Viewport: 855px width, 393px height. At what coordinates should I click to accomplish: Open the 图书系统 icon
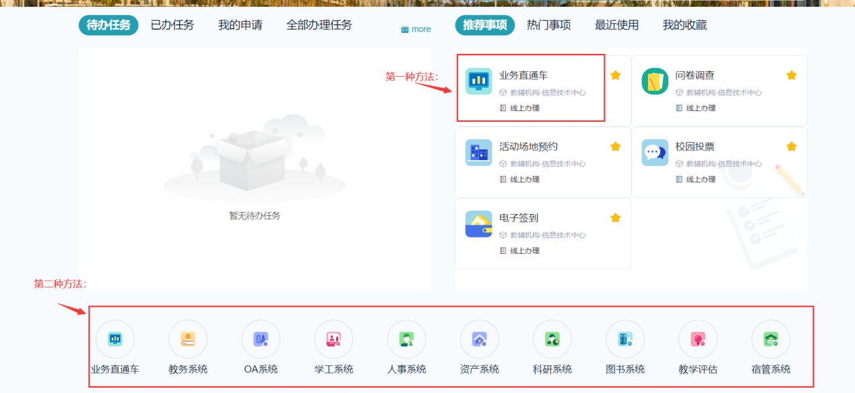[x=625, y=340]
